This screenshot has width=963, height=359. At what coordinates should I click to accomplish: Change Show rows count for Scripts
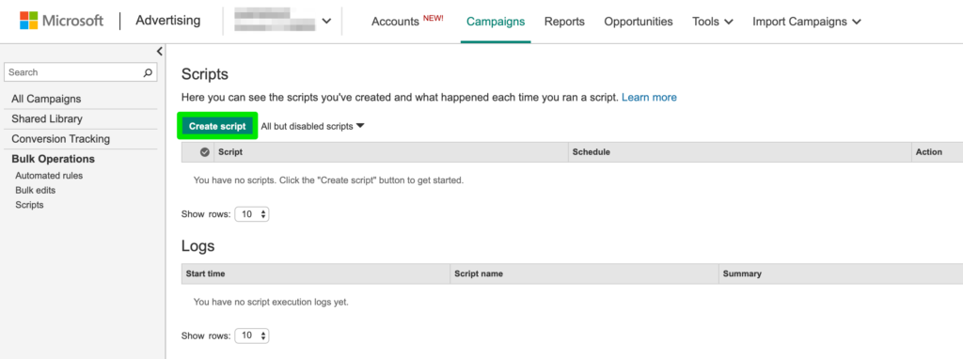tap(252, 215)
